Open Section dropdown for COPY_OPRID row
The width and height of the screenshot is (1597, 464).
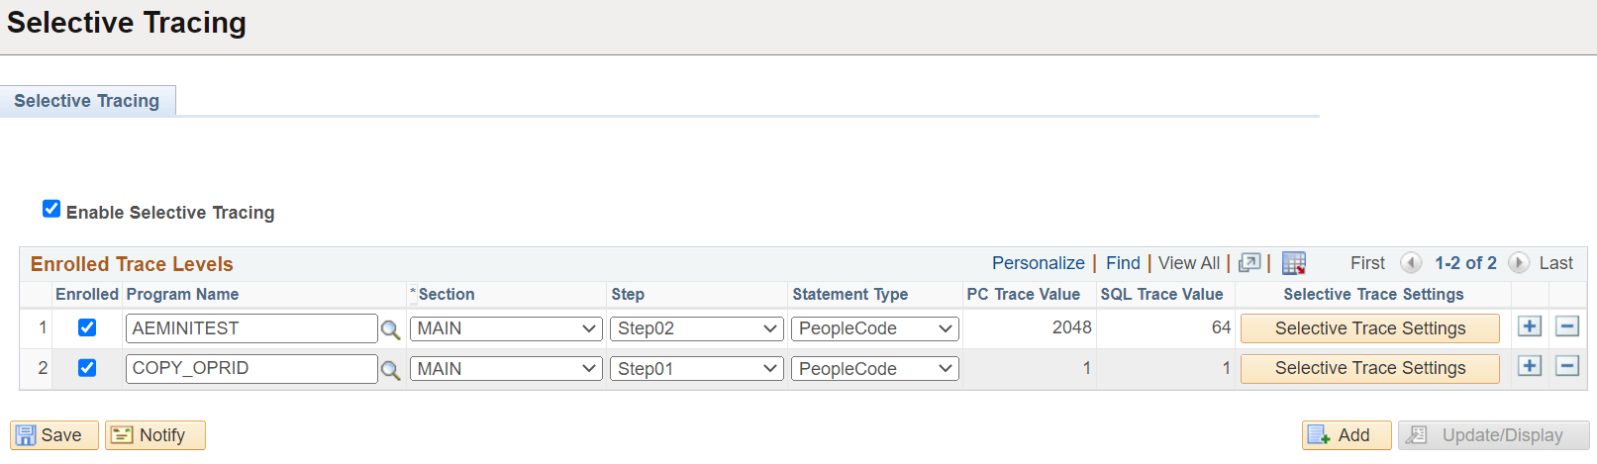506,369
